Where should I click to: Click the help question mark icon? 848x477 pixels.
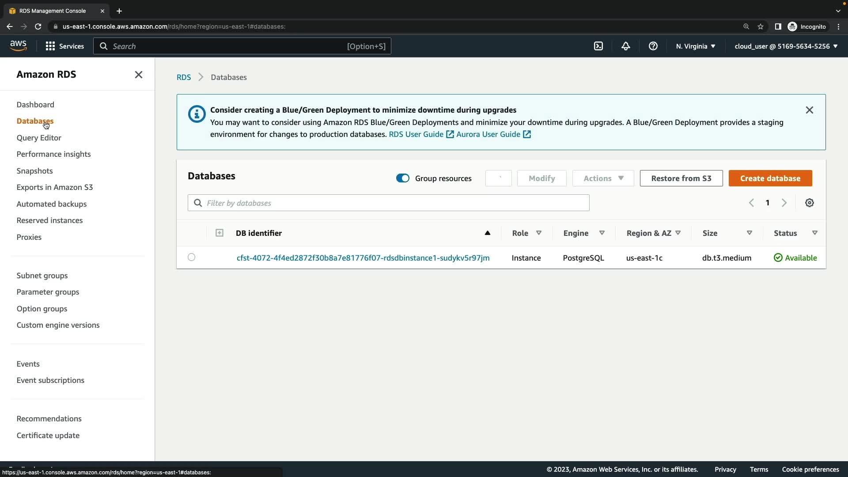point(653,46)
